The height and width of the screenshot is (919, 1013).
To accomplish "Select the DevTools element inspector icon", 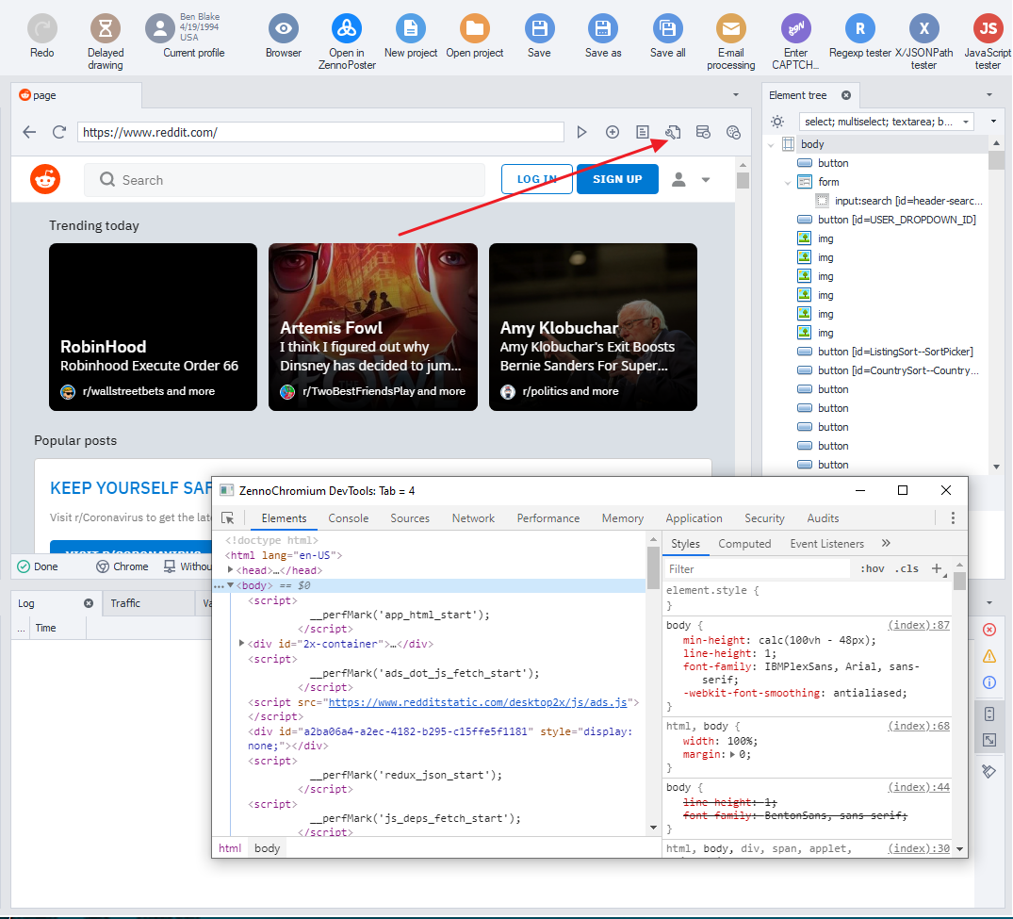I will pyautogui.click(x=227, y=518).
